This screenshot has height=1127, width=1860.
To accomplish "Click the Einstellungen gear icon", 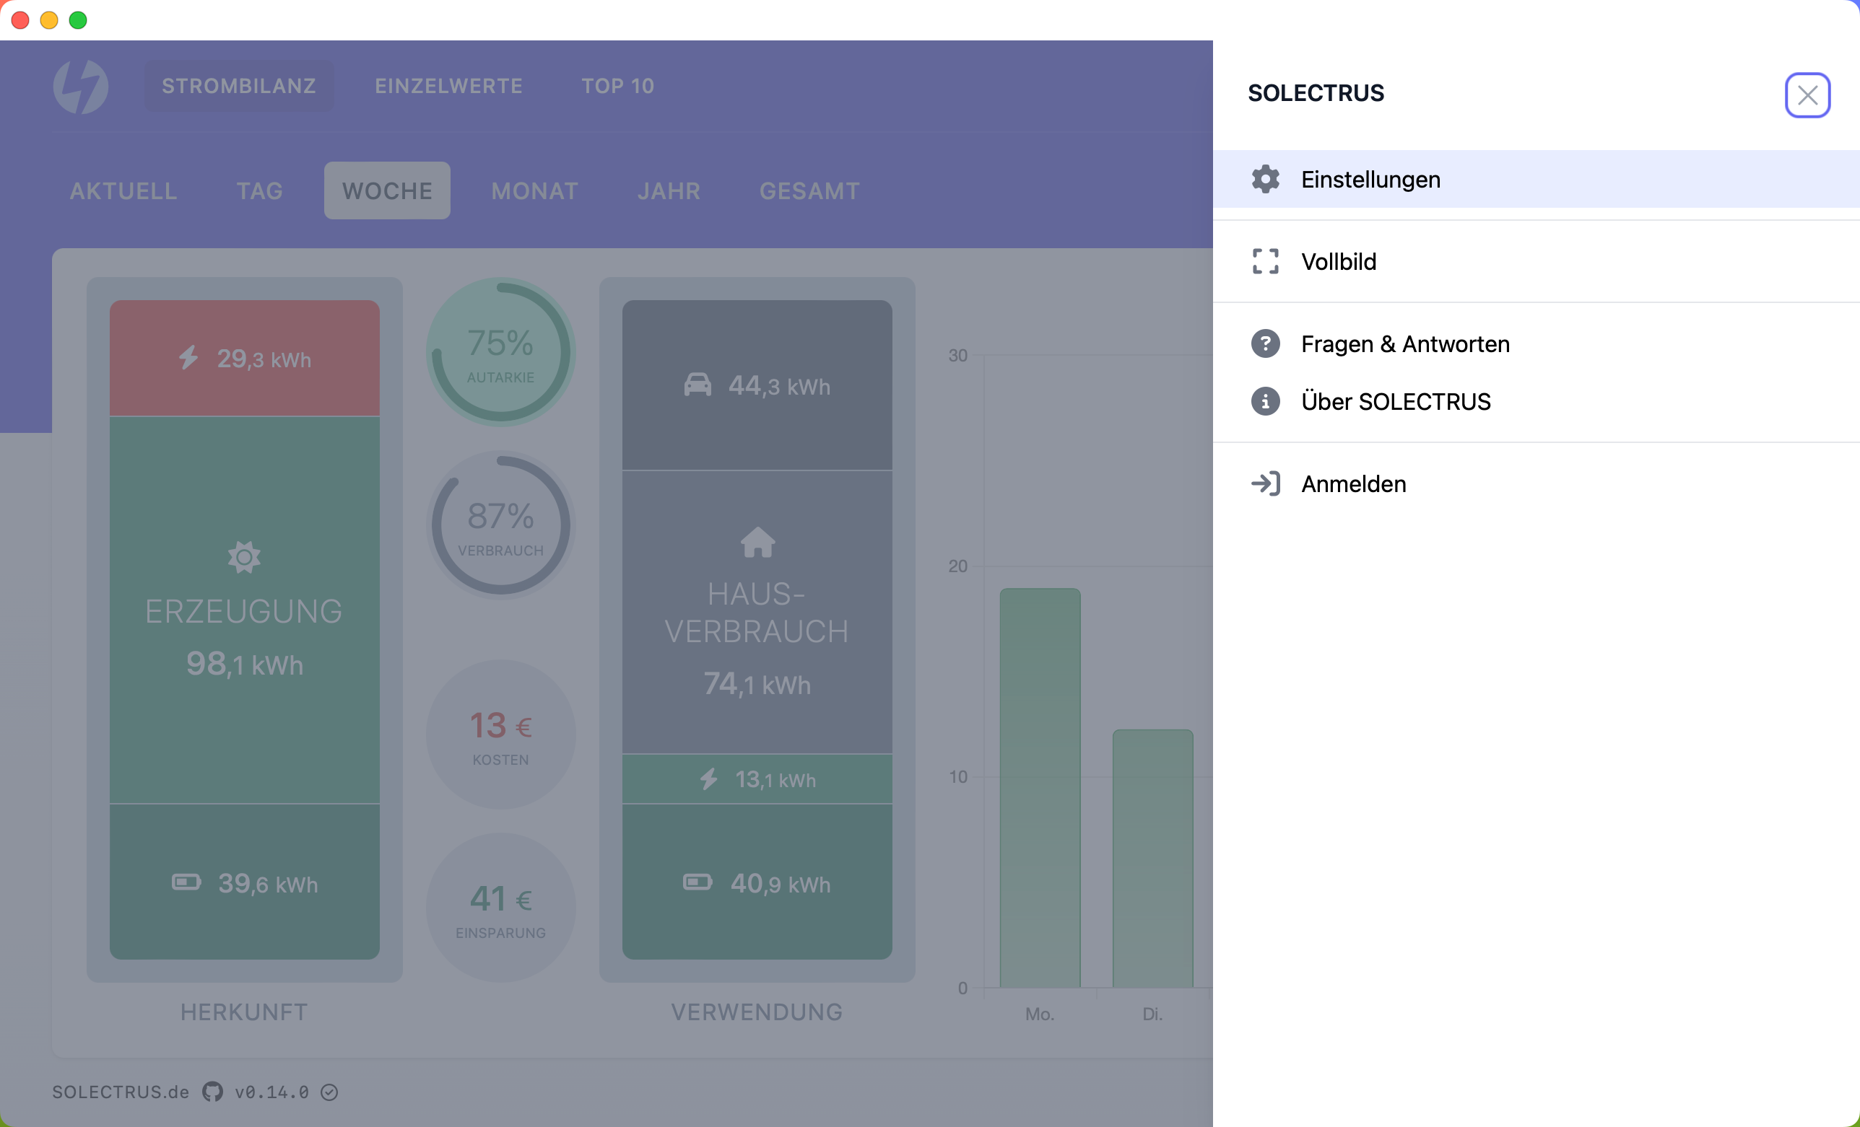I will [1265, 180].
